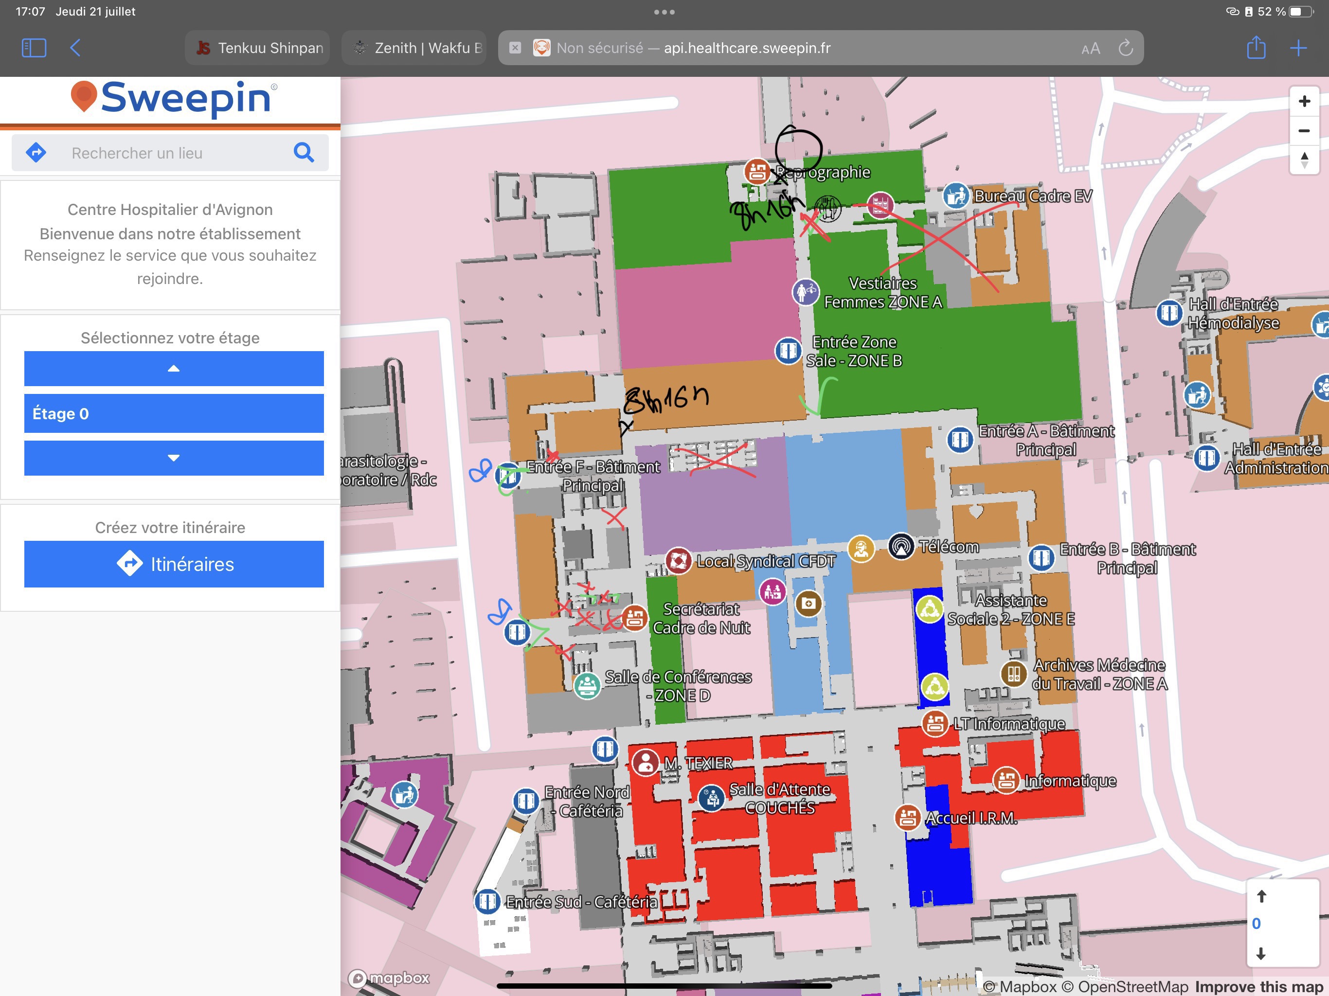Screen dimensions: 1329x996
Task: Tap the Accueil I.R.M. marker icon
Action: click(x=907, y=818)
